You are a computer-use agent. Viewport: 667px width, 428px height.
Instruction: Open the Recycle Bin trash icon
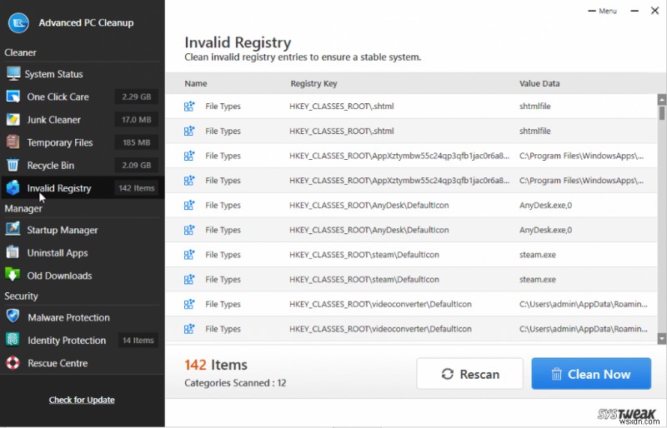(13, 165)
